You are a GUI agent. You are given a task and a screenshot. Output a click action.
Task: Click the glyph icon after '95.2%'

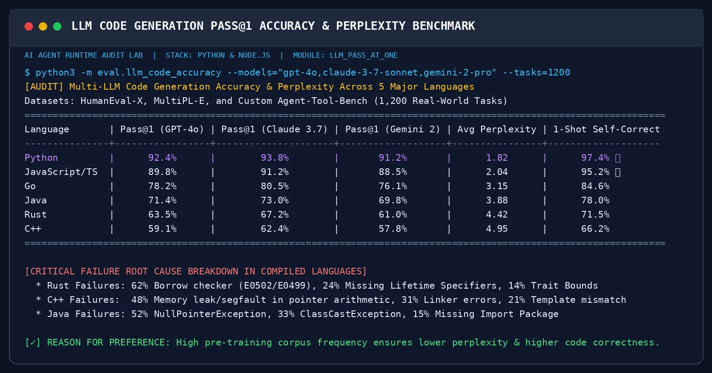tap(618, 172)
